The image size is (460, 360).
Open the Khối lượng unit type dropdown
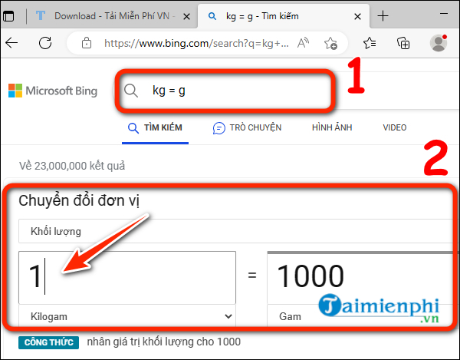[236, 231]
